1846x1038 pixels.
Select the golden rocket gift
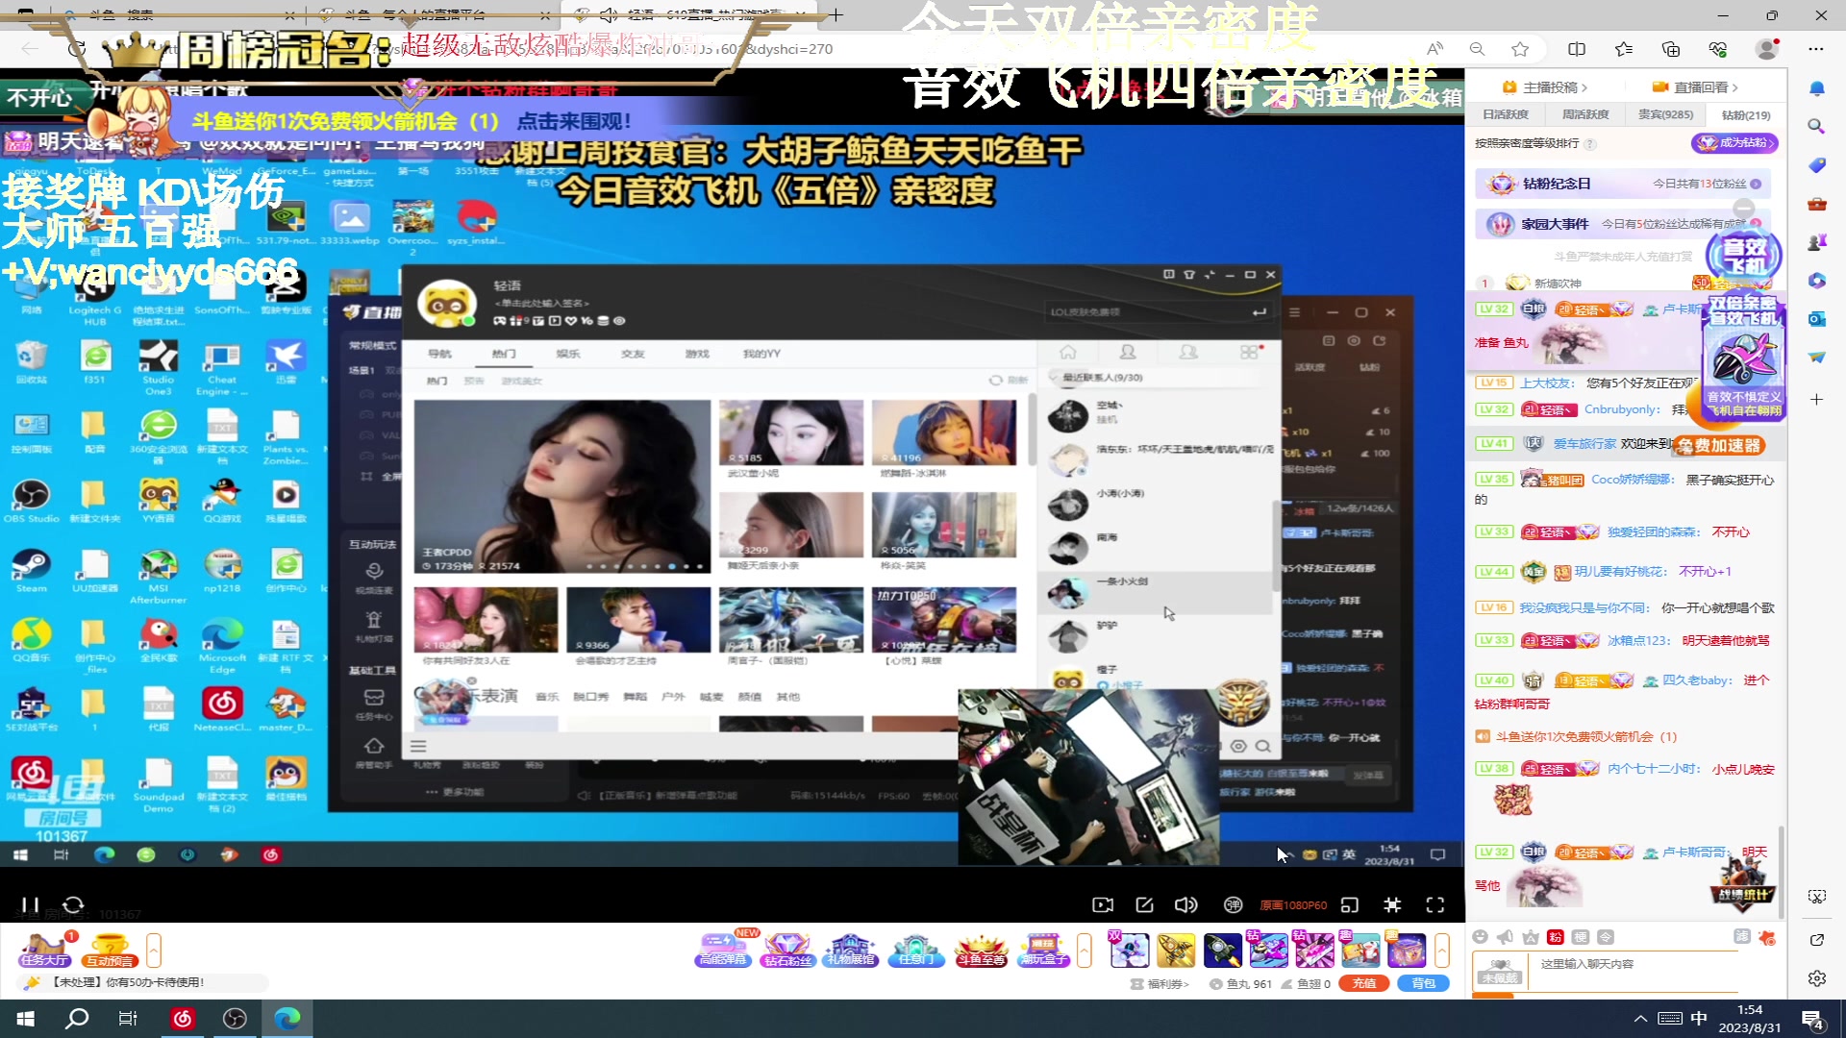click(x=1175, y=951)
